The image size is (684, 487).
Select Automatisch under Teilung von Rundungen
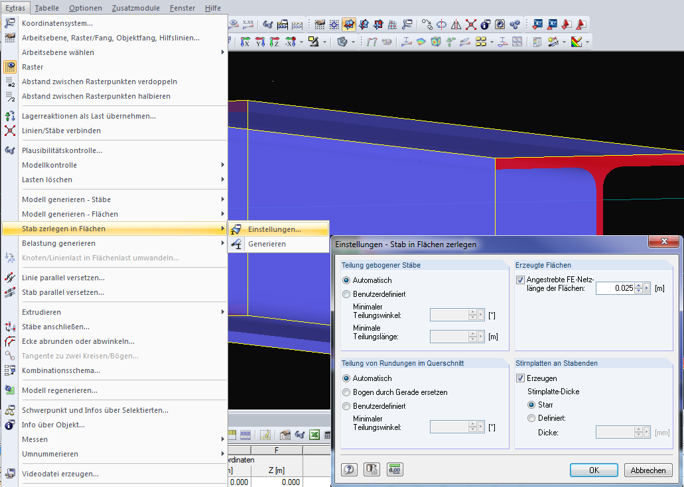(x=346, y=378)
